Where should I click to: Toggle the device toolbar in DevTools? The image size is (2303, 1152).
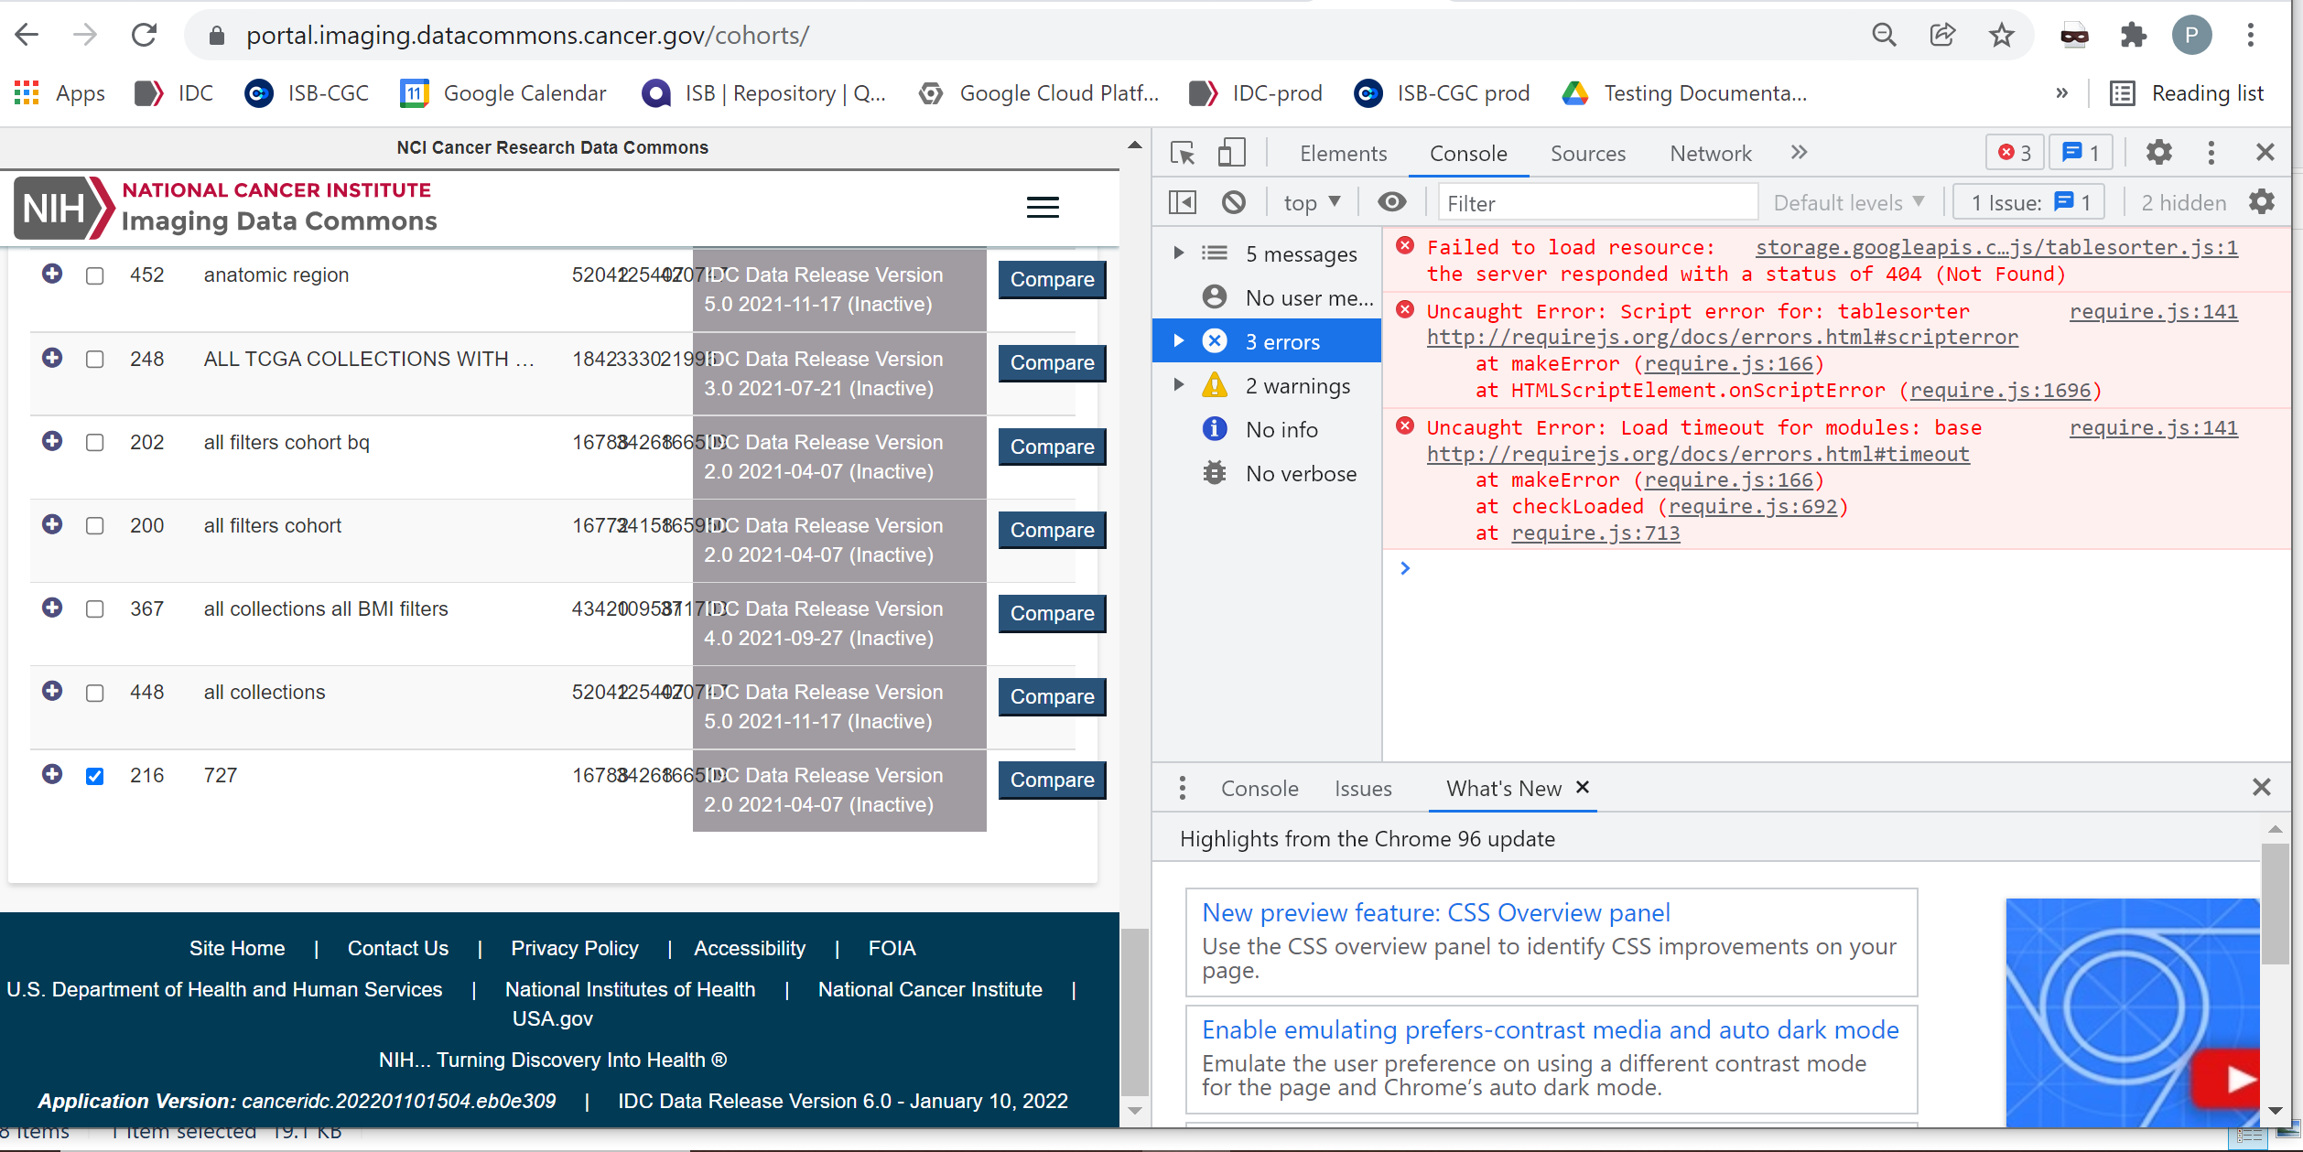point(1231,152)
